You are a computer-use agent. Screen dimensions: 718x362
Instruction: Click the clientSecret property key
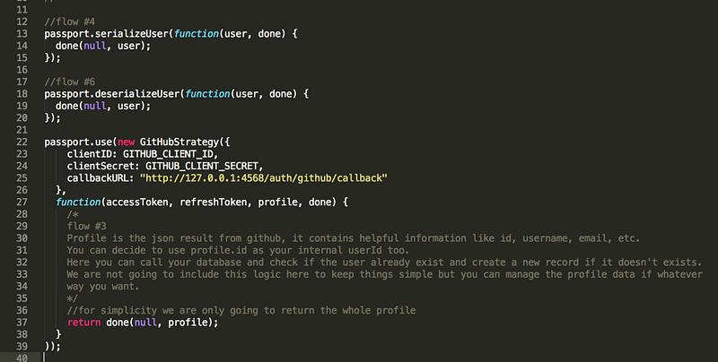coord(101,166)
